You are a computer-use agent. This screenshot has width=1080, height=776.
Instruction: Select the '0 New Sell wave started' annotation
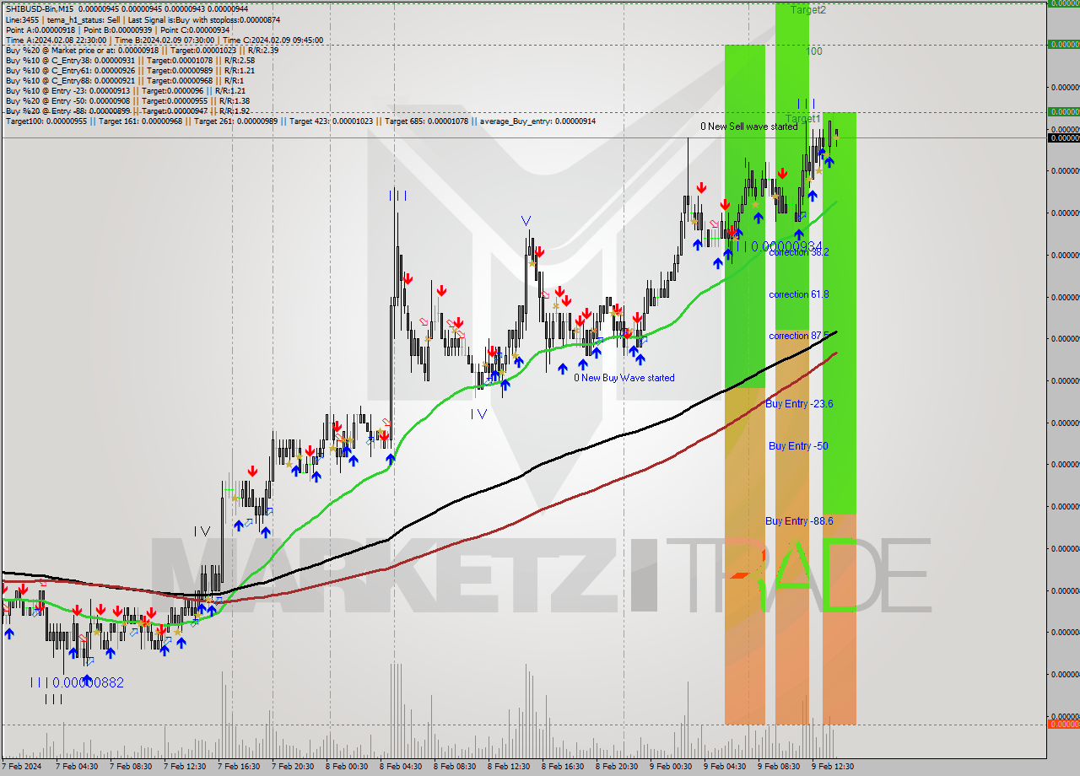748,127
